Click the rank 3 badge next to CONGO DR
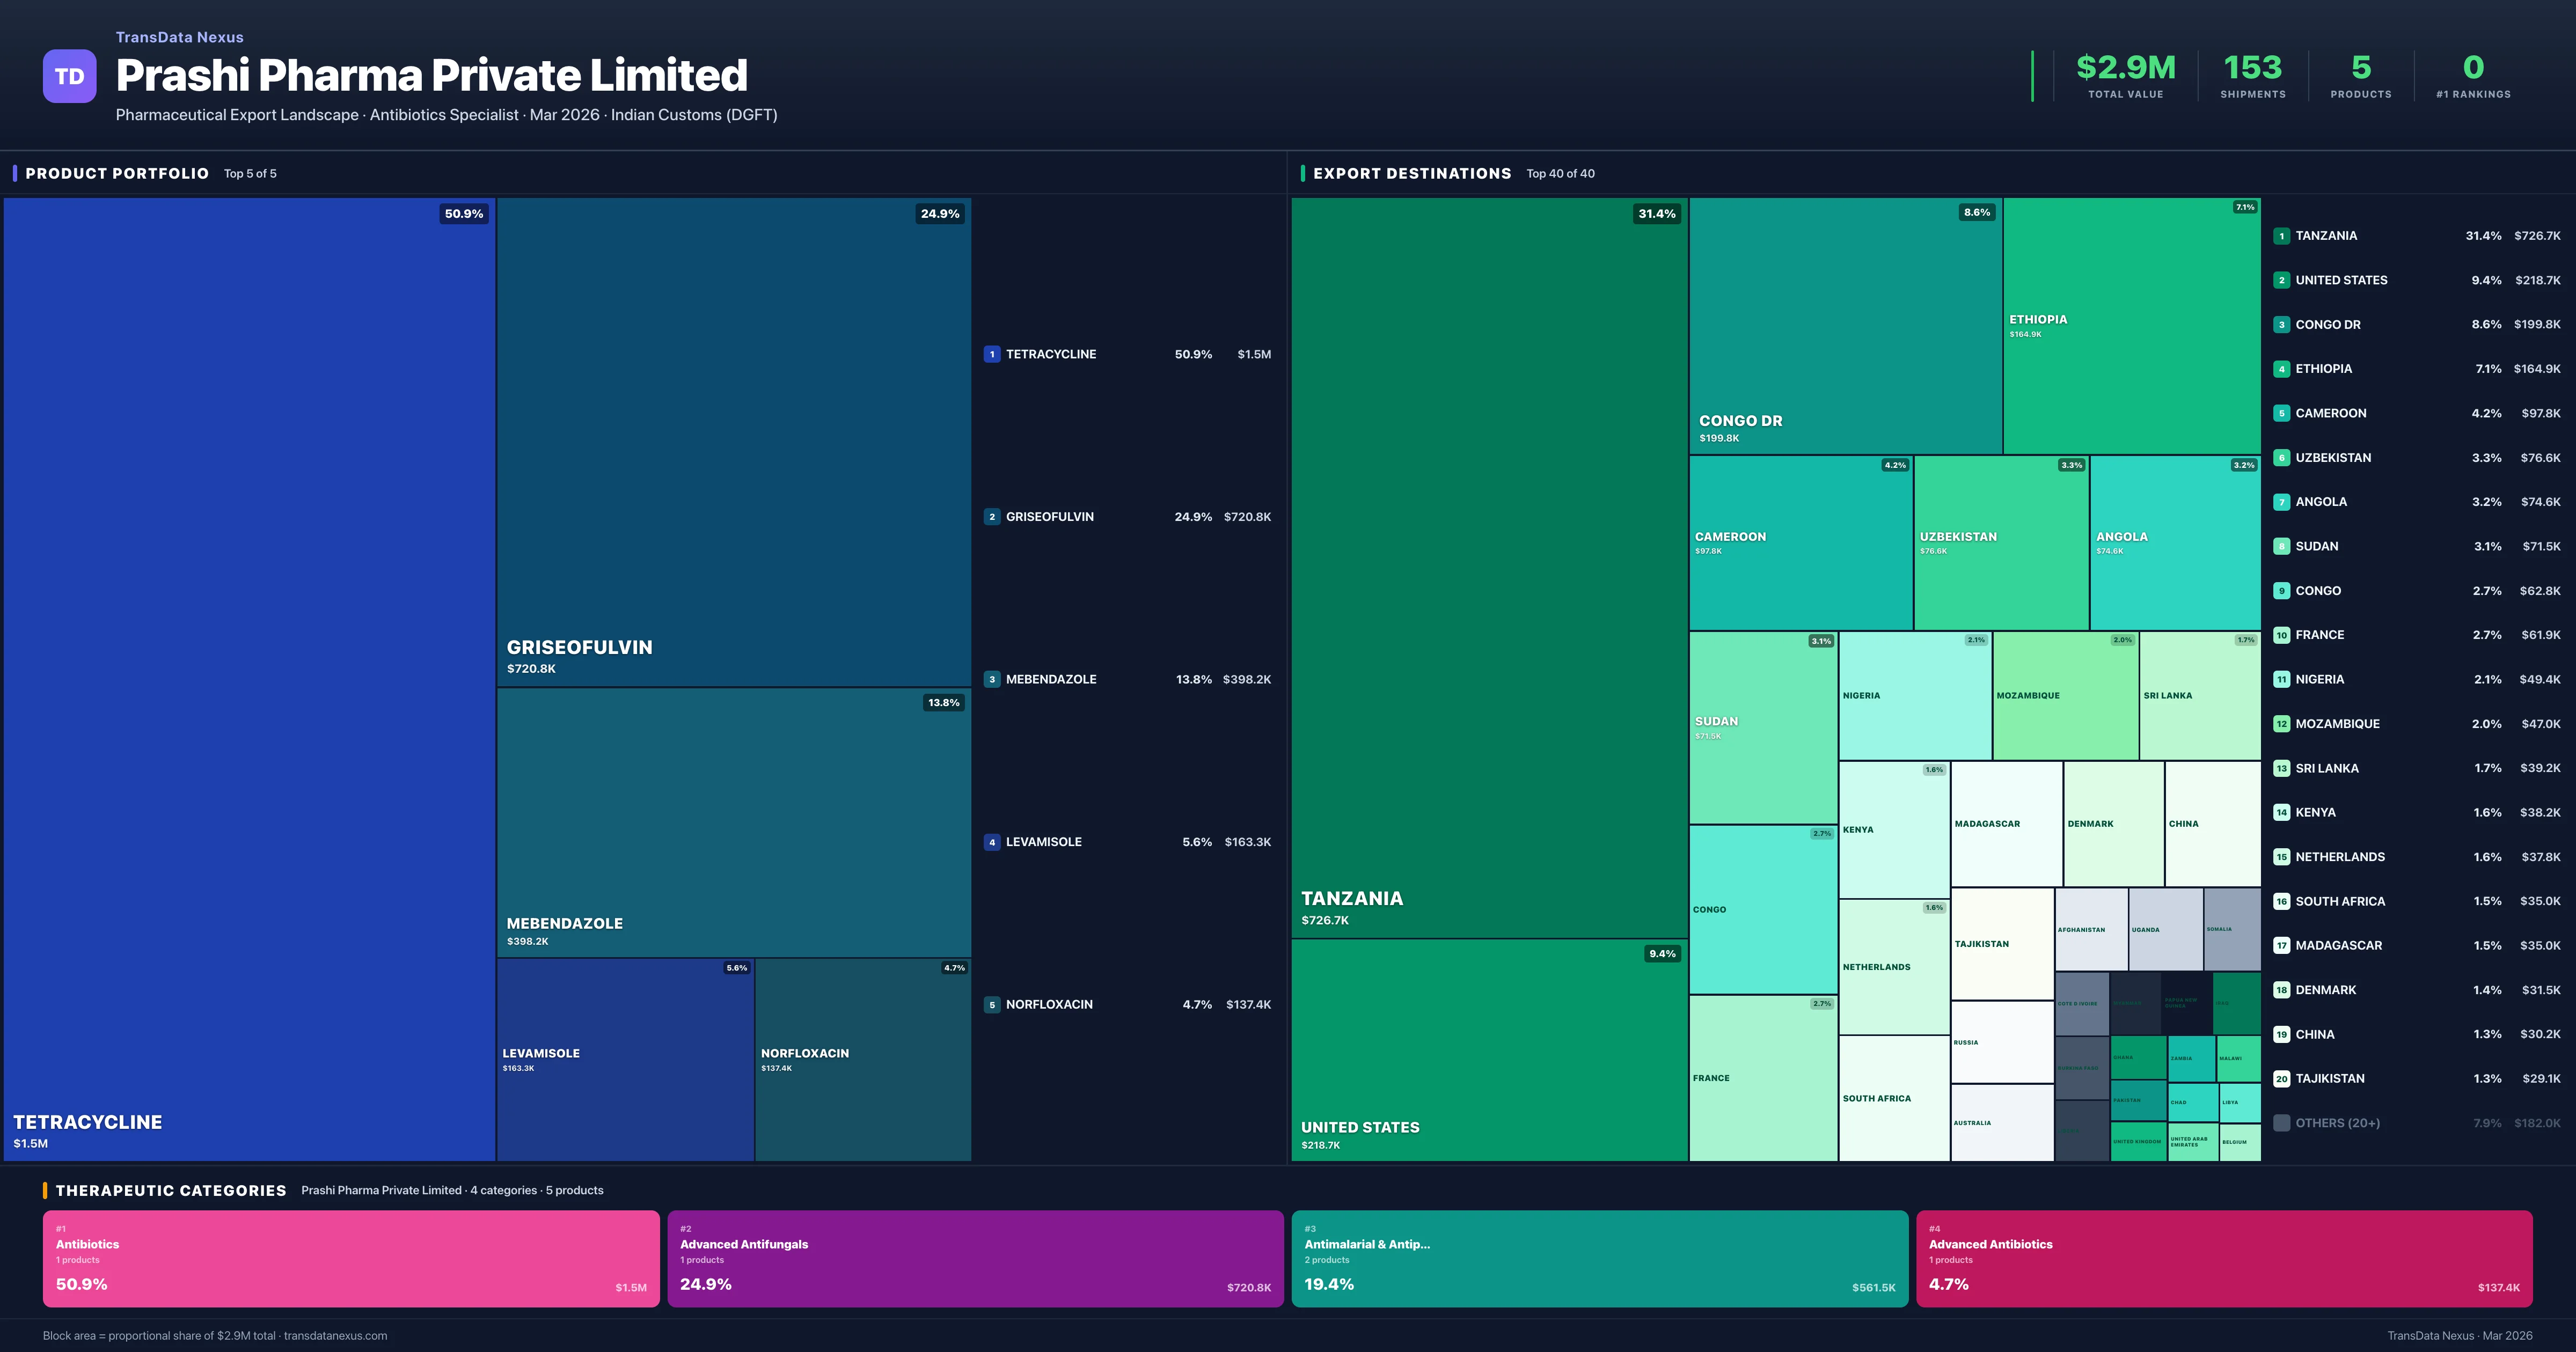Screen dimensions: 2576x1352 (x=2282, y=324)
